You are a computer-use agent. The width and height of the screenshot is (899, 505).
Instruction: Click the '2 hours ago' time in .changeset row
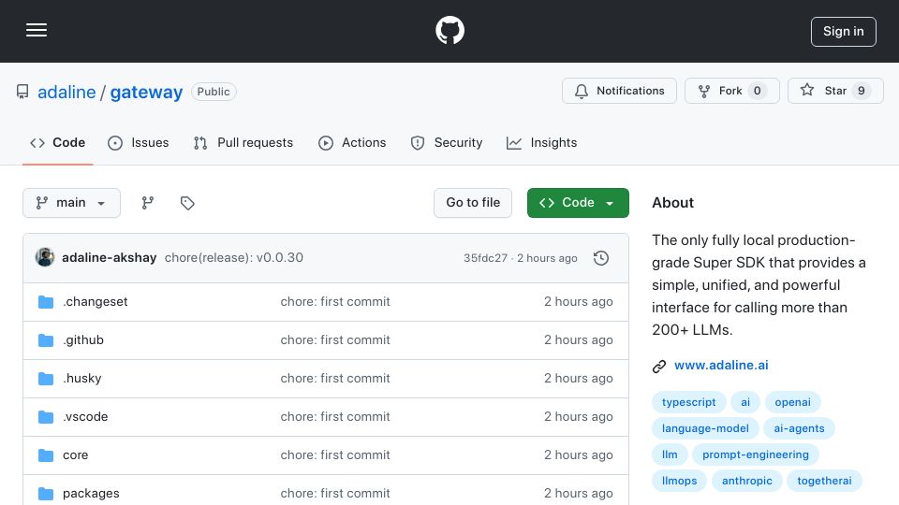point(578,302)
